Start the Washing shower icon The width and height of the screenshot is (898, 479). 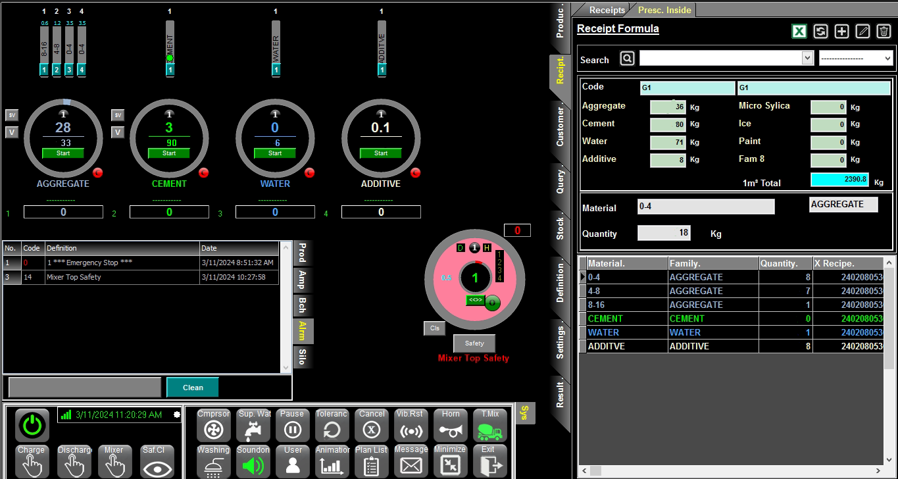pos(214,462)
